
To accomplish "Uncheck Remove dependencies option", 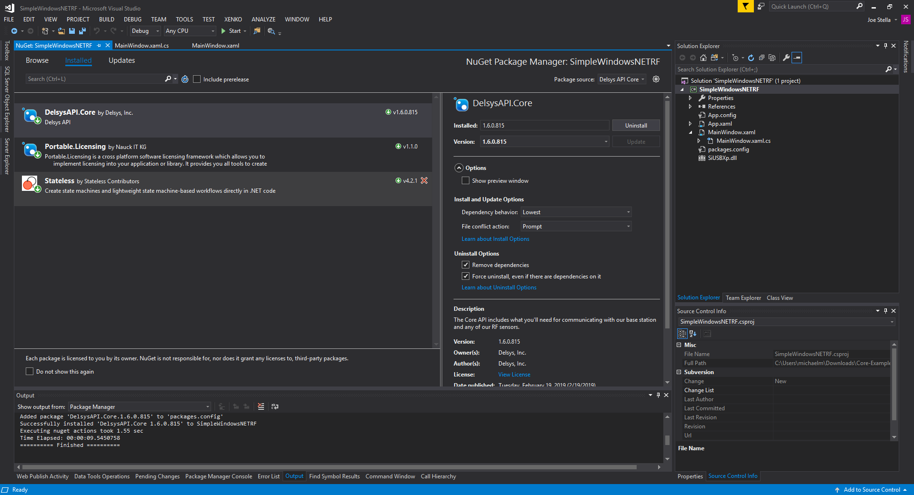I will (466, 265).
